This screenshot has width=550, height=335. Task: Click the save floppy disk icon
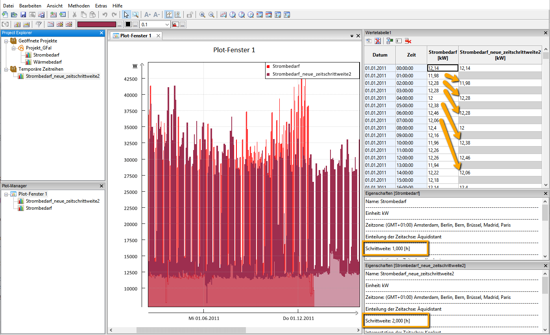click(x=23, y=15)
